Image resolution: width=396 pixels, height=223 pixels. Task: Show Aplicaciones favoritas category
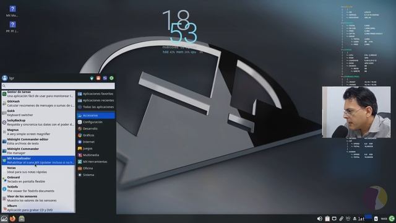tap(96, 94)
